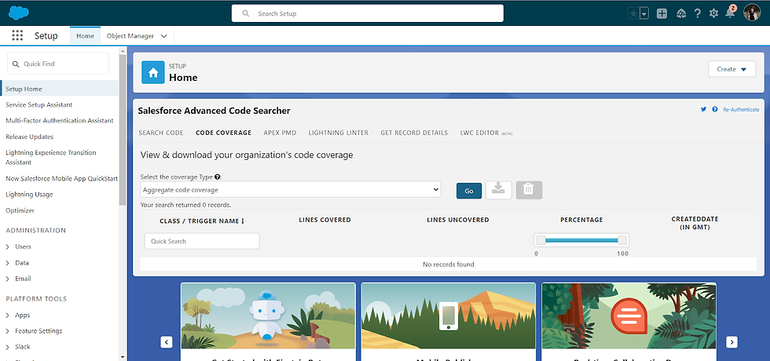Open Lightning Experience Transition Assistant

pos(51,158)
